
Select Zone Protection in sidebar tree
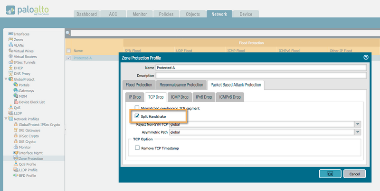coord(31,158)
